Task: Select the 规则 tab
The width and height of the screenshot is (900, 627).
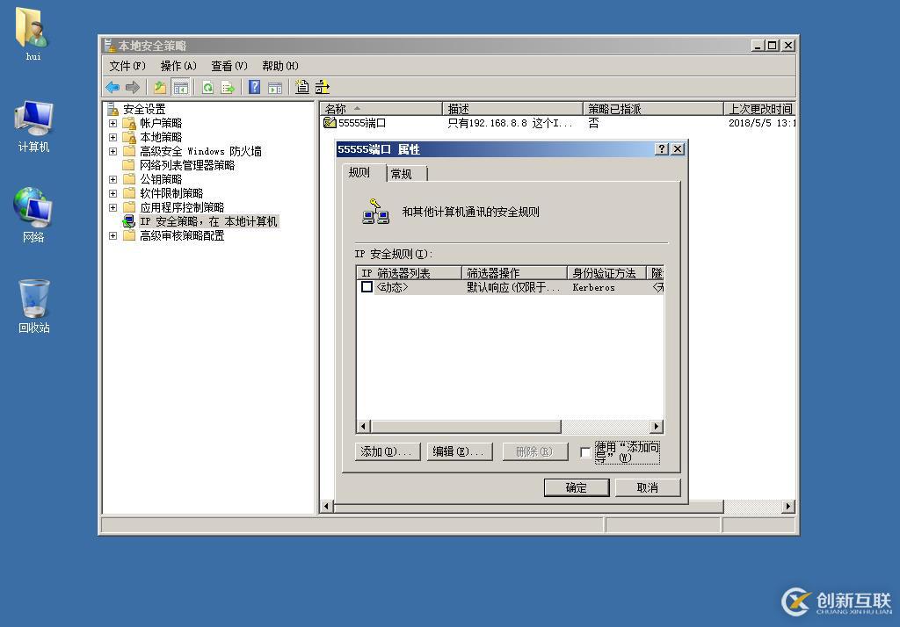Action: pyautogui.click(x=364, y=173)
